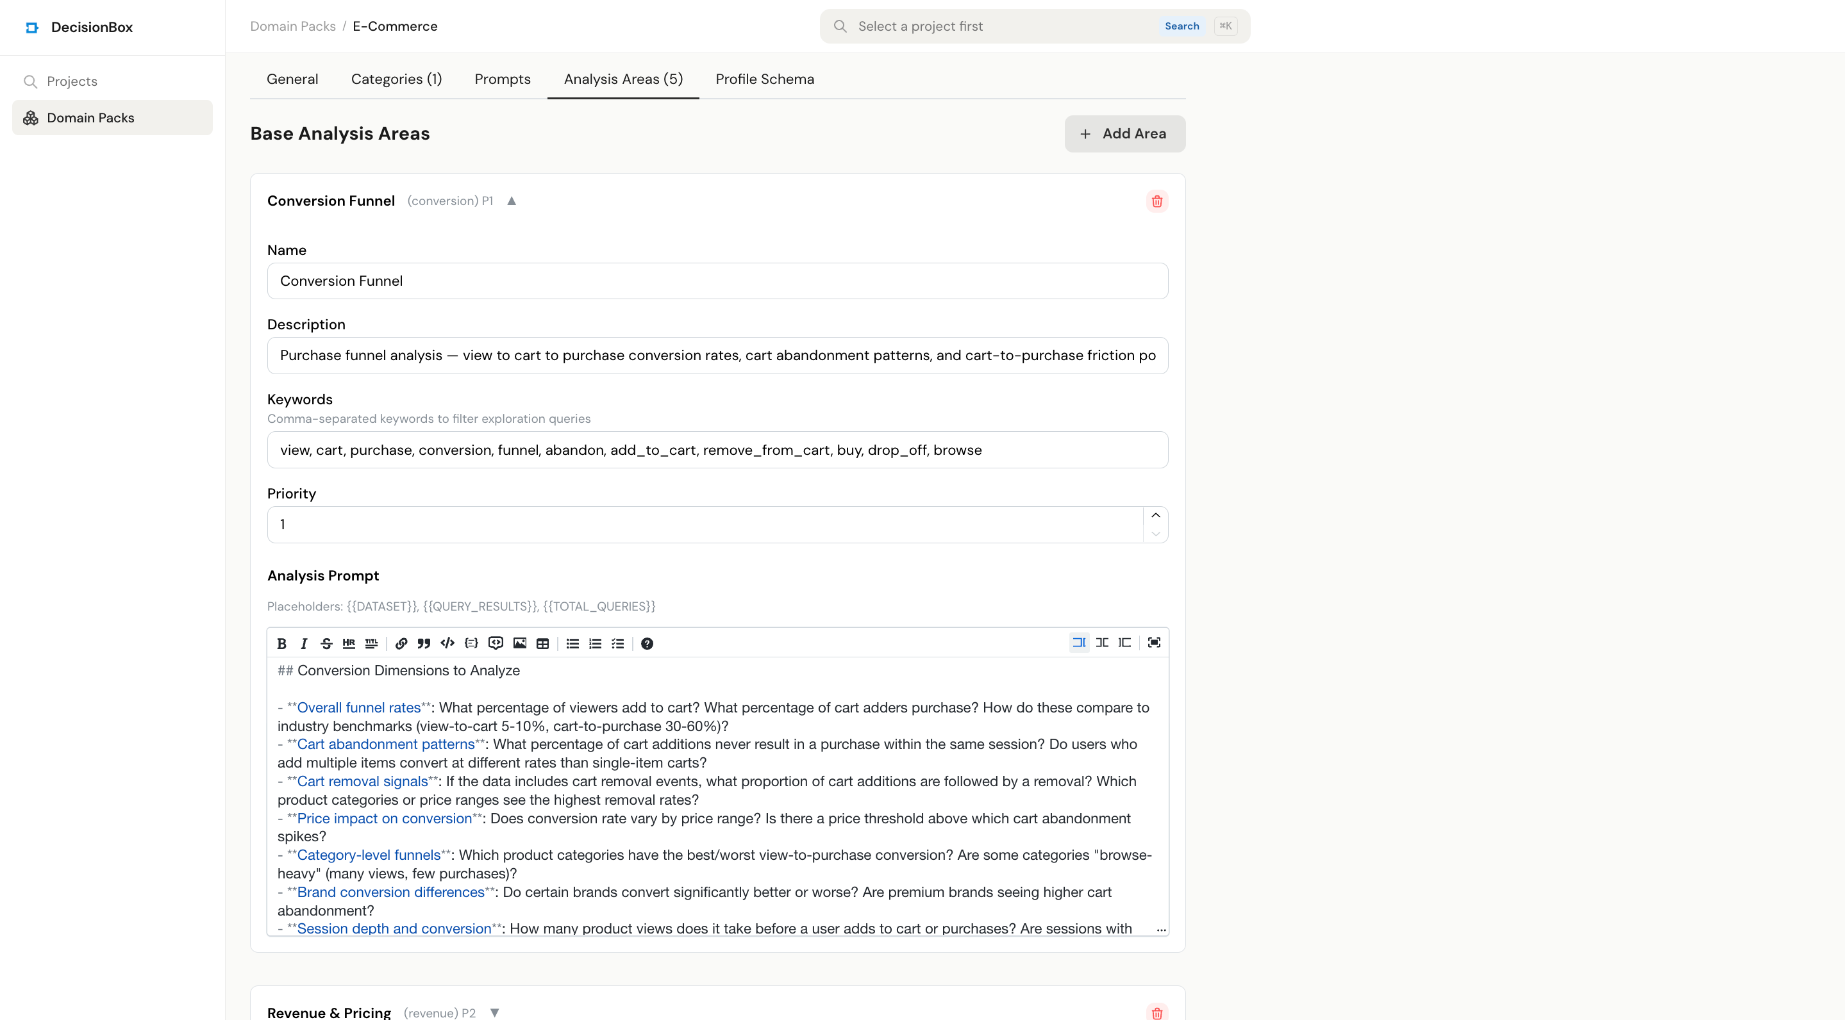Add an unordered bullet list
The image size is (1845, 1020).
pos(572,643)
